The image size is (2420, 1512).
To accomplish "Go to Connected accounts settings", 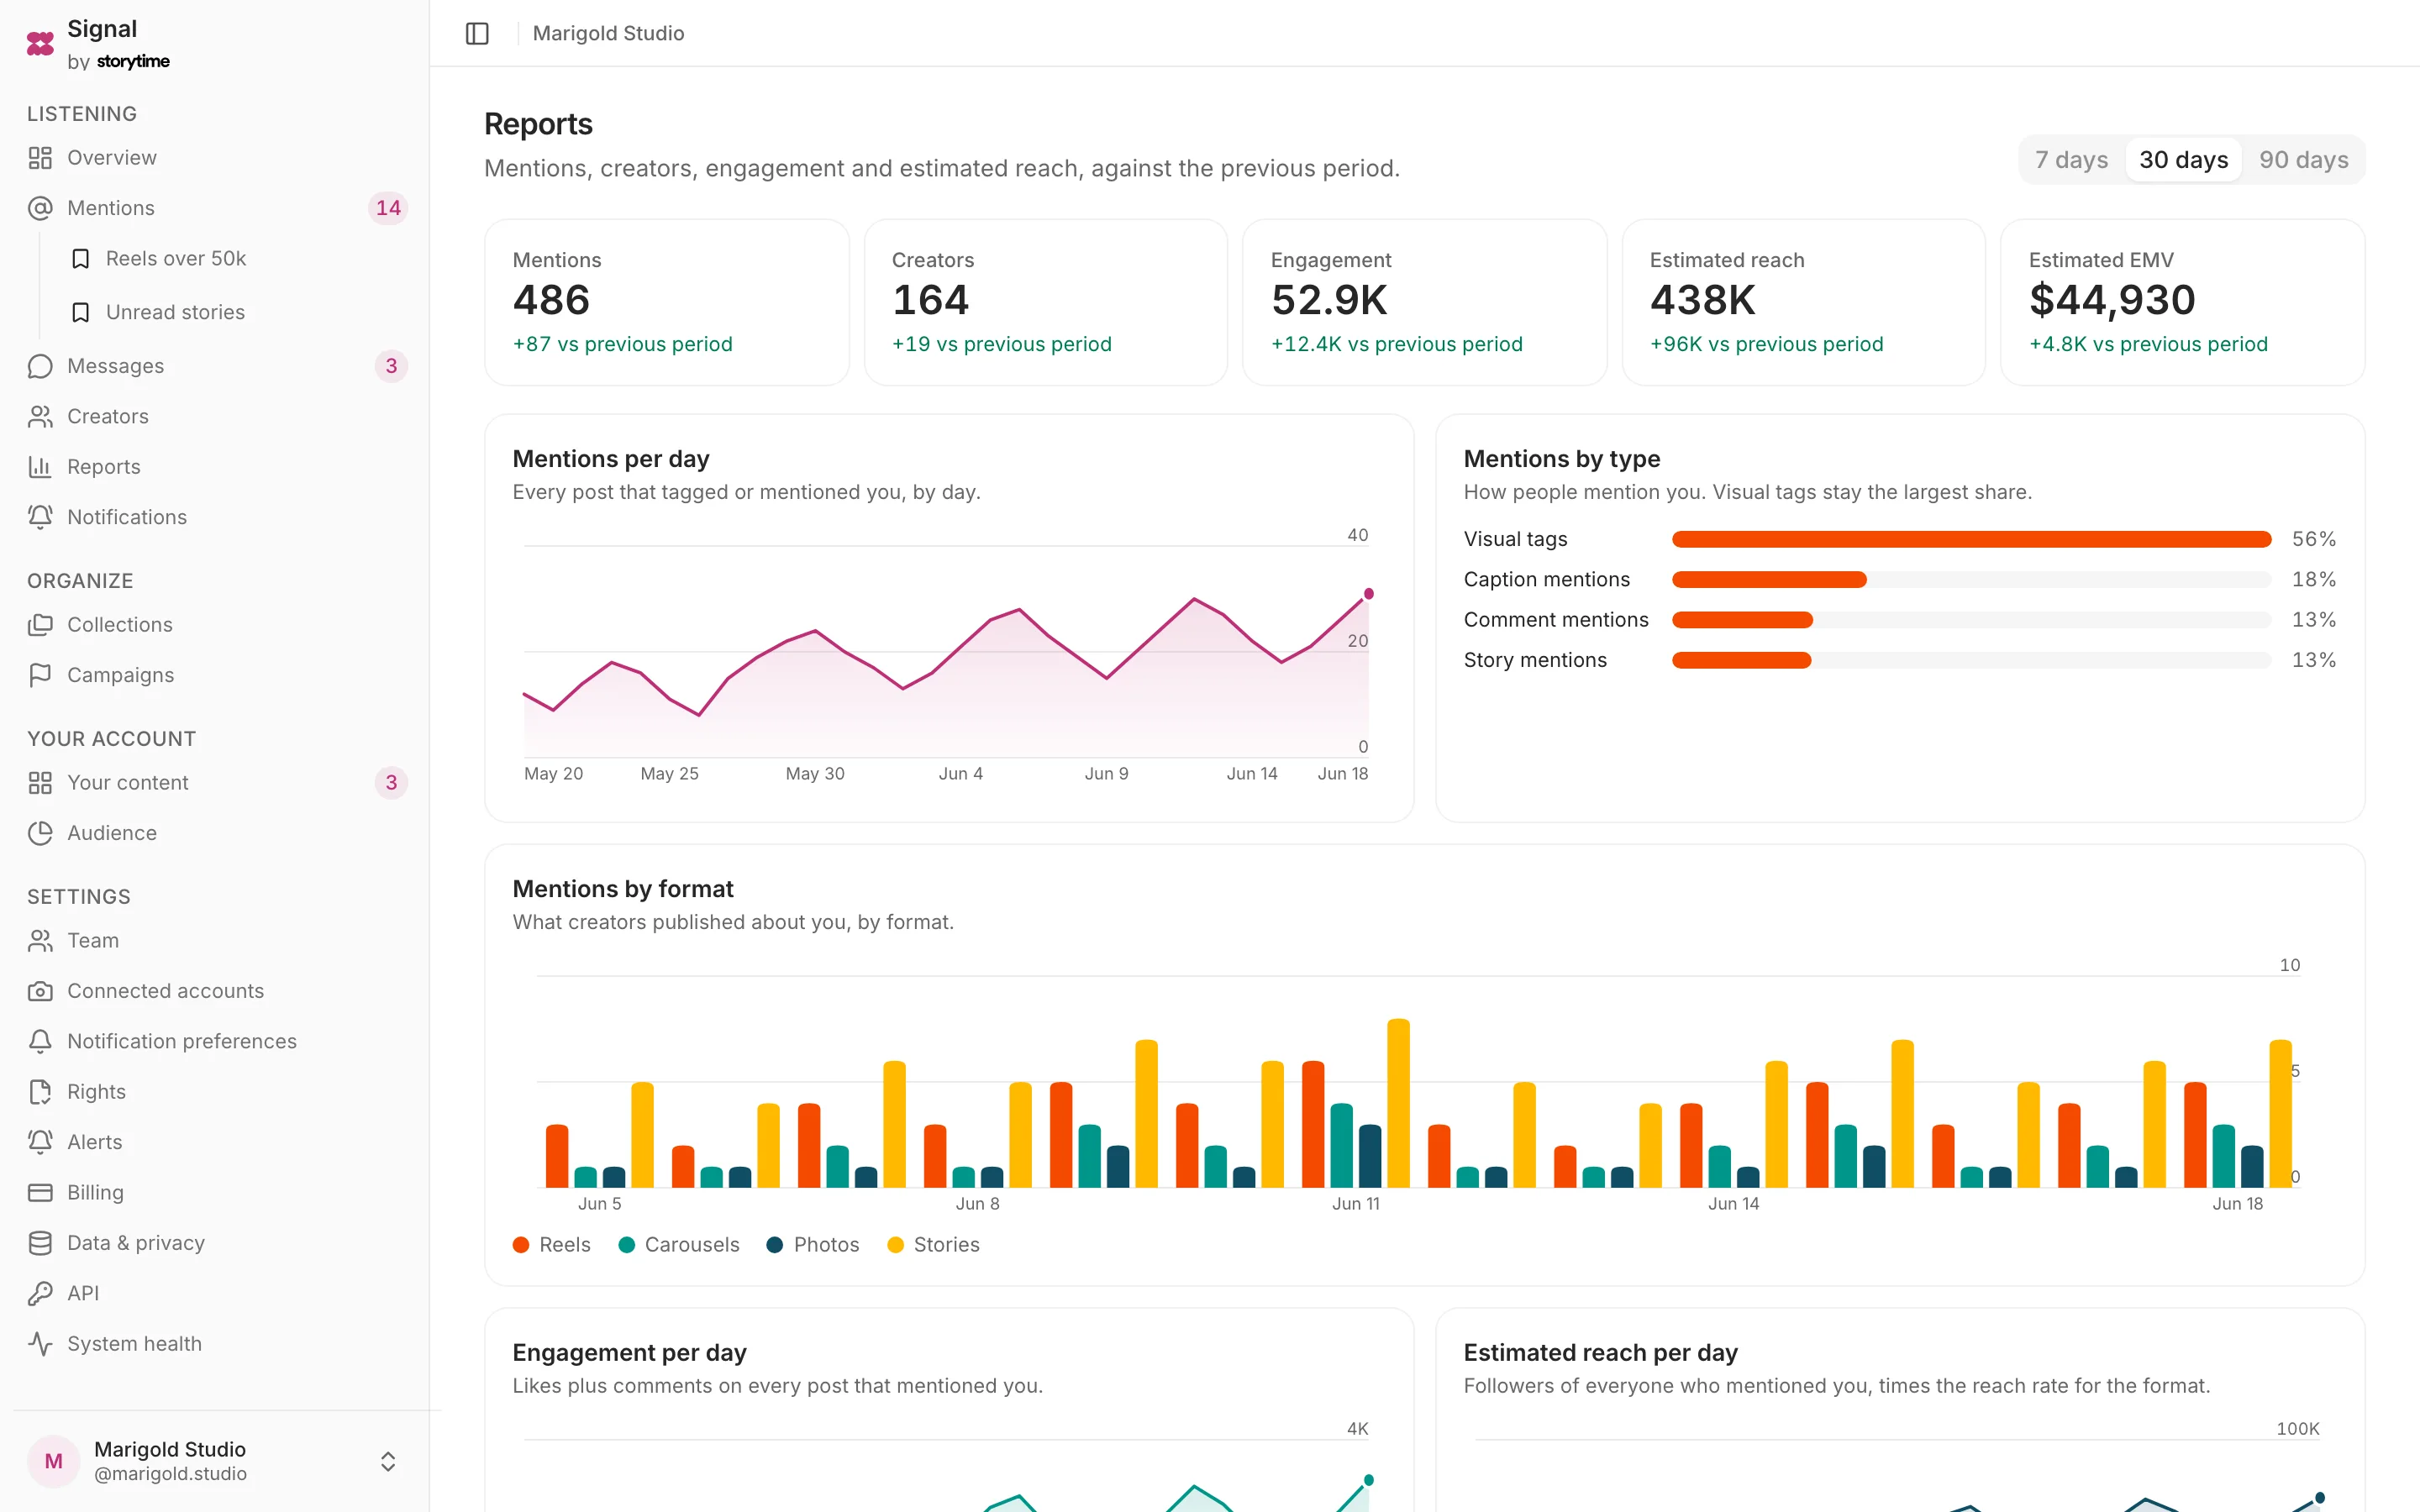I will pyautogui.click(x=215, y=991).
